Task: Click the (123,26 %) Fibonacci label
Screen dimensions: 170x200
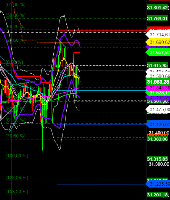Action: (x=17, y=178)
